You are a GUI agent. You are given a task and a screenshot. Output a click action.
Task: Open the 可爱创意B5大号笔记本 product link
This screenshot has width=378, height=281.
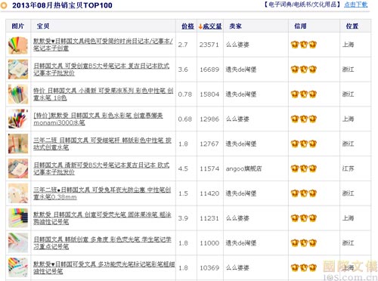pyautogui.click(x=101, y=69)
